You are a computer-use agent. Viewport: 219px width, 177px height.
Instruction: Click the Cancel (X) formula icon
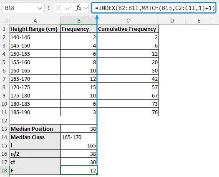(x=58, y=8)
